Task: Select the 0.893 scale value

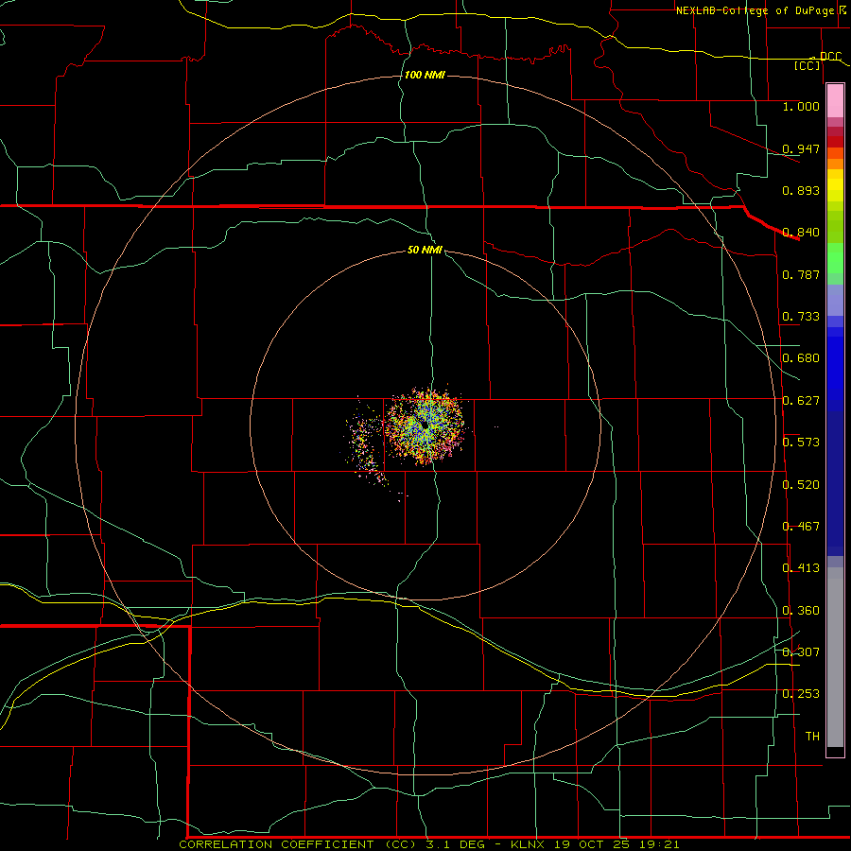Action: click(x=801, y=190)
